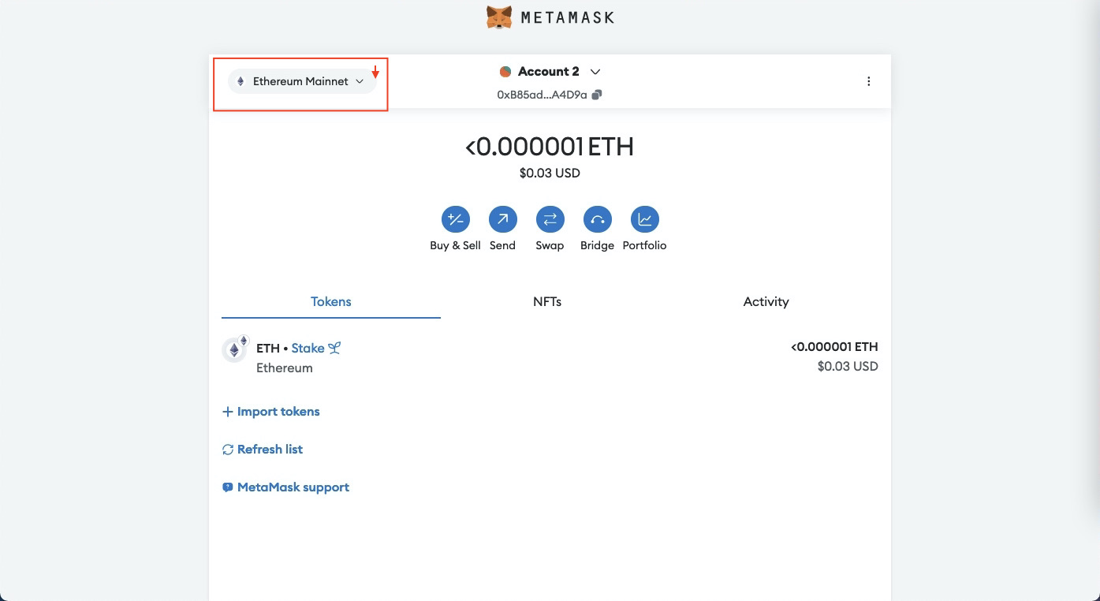Image resolution: width=1100 pixels, height=601 pixels.
Task: Click the Stake link next to ETH
Action: 307,348
